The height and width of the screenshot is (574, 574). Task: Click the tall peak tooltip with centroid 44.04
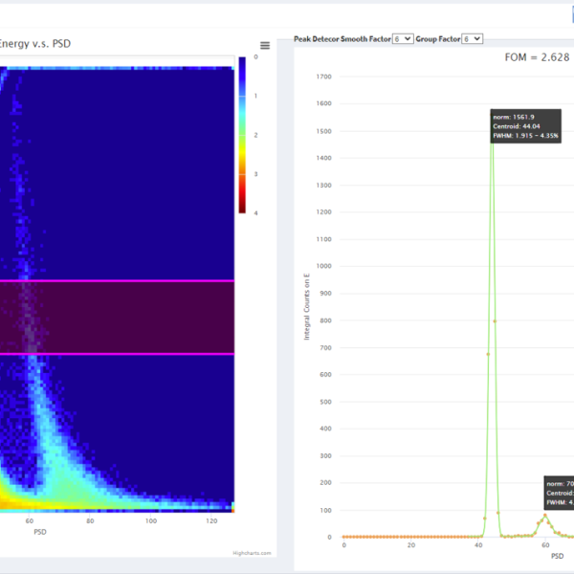[524, 126]
